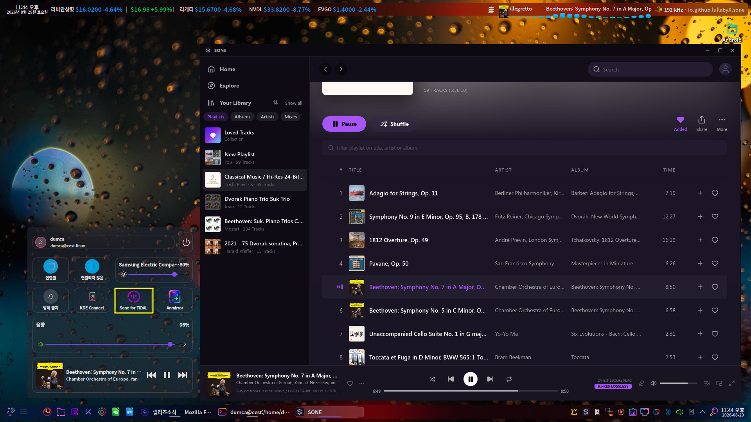The height and width of the screenshot is (422, 751).
Task: Click the Share icon for the playlist
Action: click(702, 123)
